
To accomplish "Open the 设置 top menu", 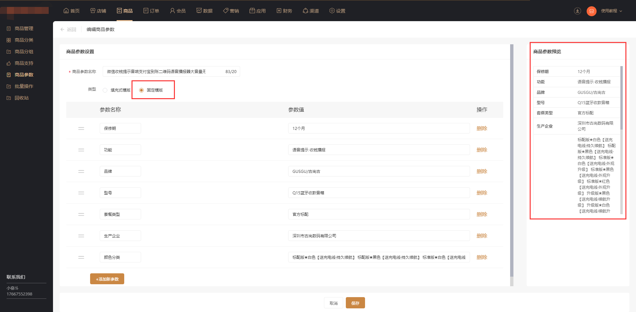I will pyautogui.click(x=337, y=11).
